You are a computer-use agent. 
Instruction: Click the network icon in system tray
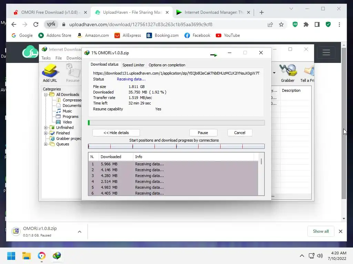point(312,256)
